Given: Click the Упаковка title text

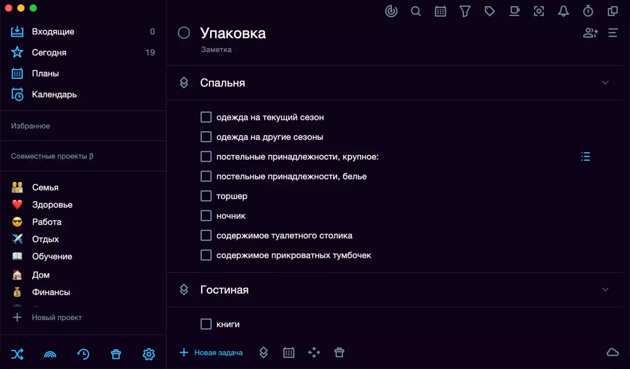Looking at the screenshot, I should coord(233,33).
